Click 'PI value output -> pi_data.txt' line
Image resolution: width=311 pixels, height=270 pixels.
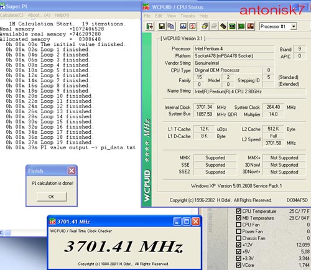coord(70,147)
